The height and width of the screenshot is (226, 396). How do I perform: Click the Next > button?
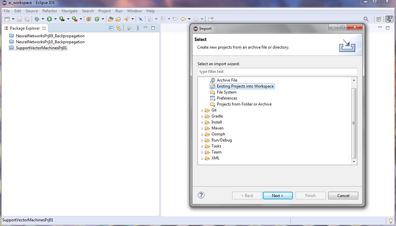click(x=278, y=195)
